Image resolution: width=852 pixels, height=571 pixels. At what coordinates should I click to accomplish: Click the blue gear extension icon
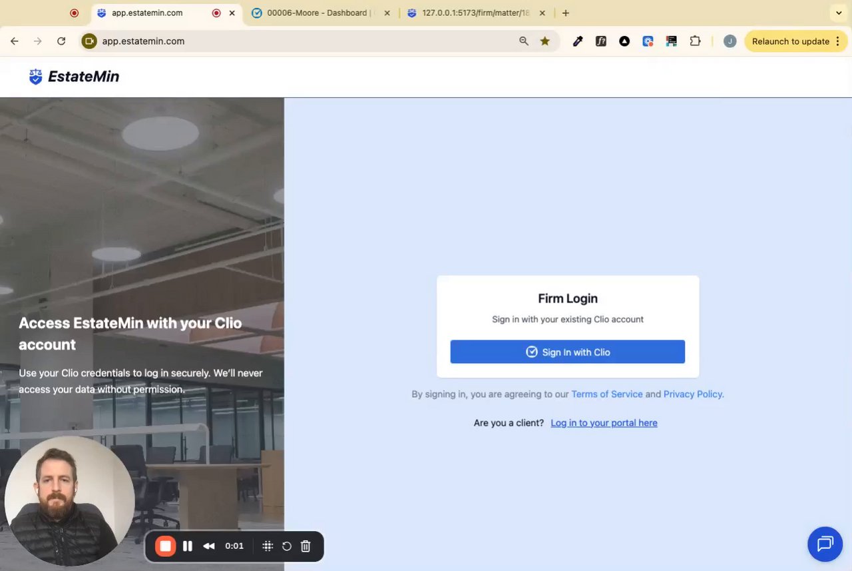(x=648, y=41)
